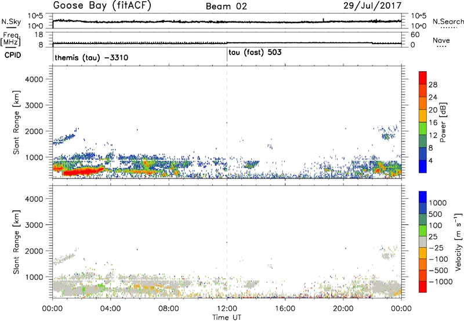Screen dimensions: 464x321
Task: Click the "-1000" label on velocity color bar
Action: pos(440,282)
